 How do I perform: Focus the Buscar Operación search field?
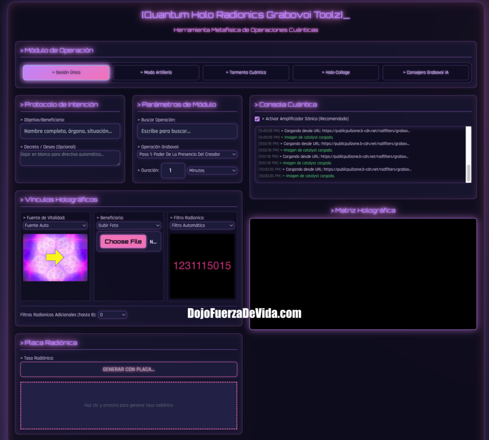187,131
